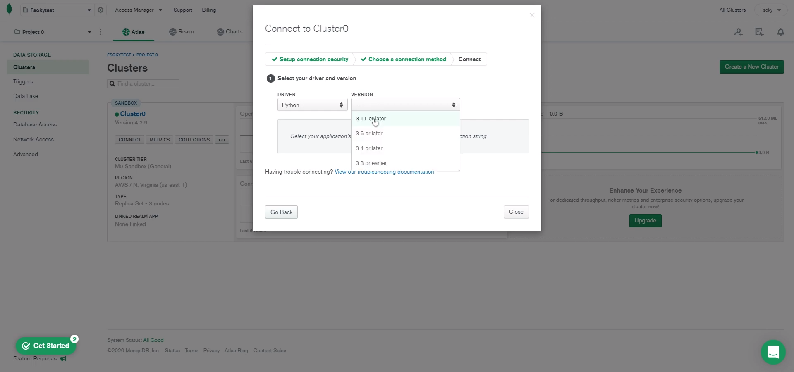Open Clusters in the sidebar
The width and height of the screenshot is (794, 372).
[48, 67]
